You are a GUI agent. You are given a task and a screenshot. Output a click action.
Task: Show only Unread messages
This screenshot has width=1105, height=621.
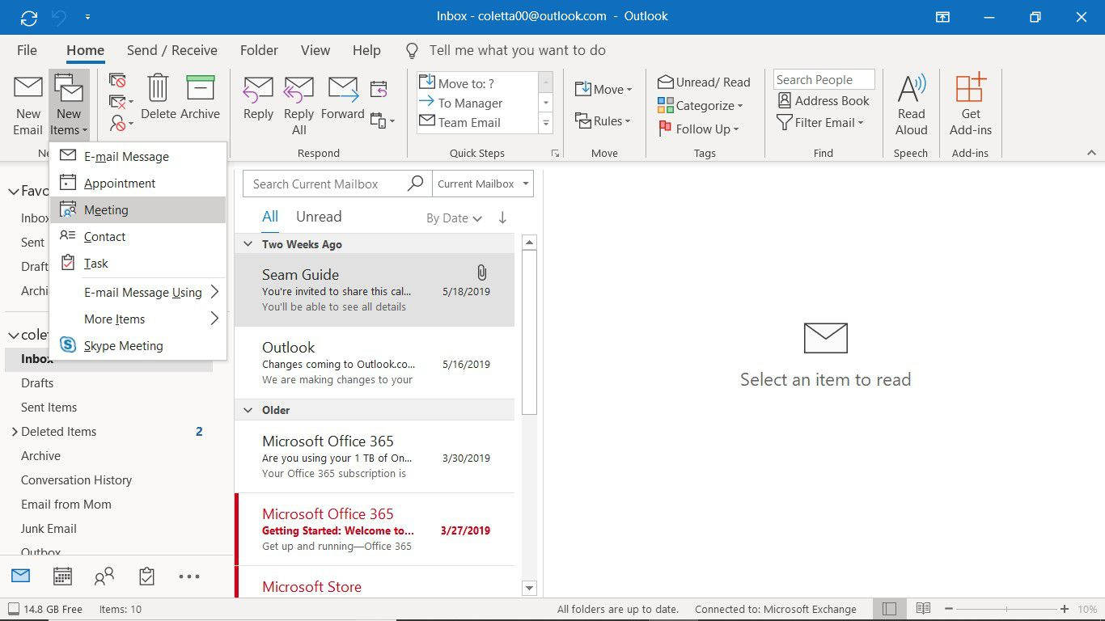coord(319,217)
